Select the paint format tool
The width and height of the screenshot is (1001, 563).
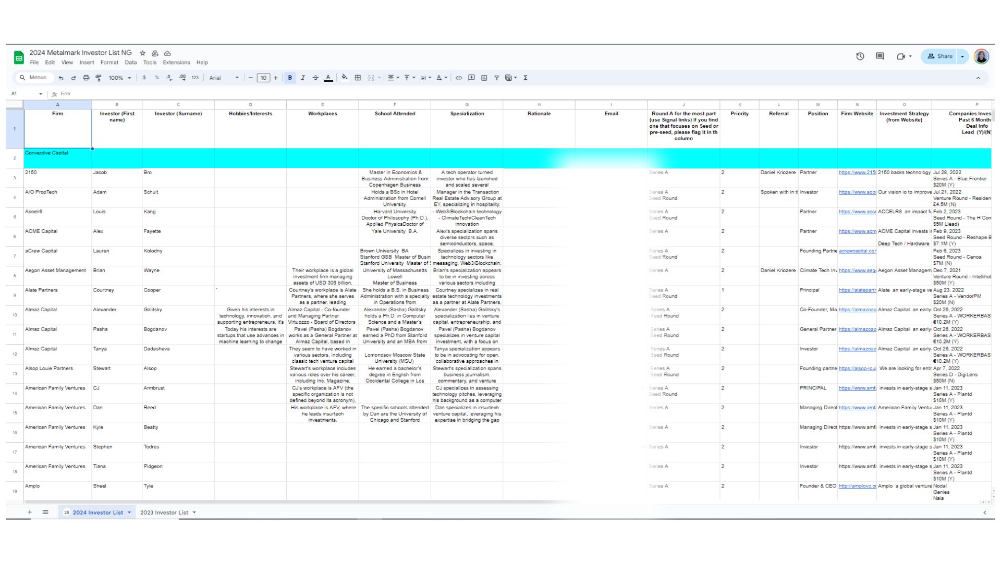(99, 78)
